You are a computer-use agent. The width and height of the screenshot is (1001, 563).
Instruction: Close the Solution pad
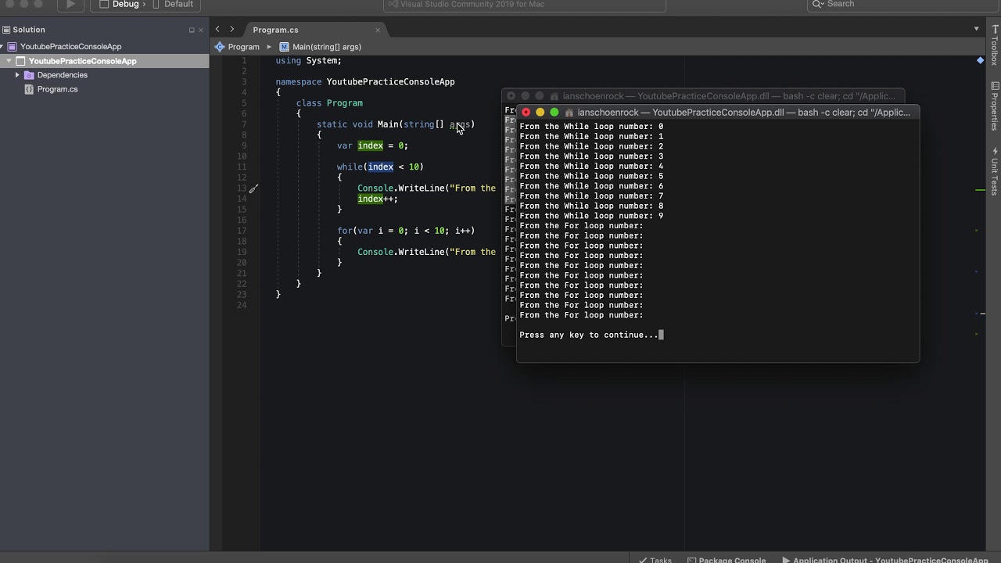coord(201,30)
